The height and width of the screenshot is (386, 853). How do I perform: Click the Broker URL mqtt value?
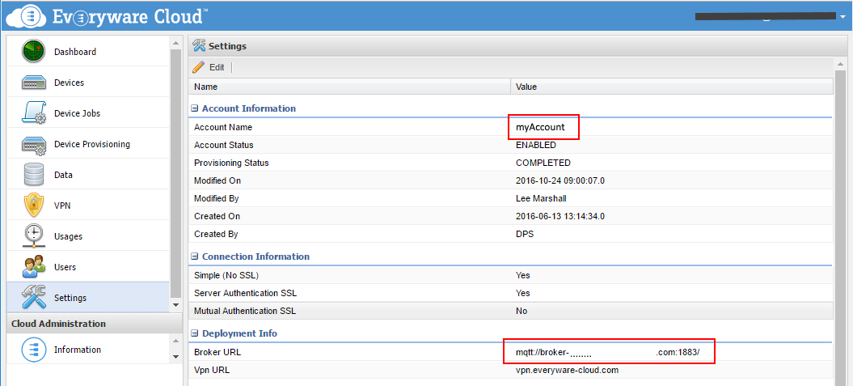click(x=607, y=352)
